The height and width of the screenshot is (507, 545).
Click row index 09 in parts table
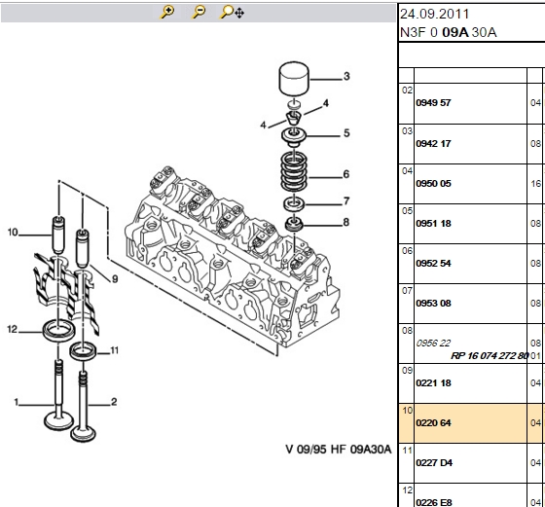click(407, 371)
